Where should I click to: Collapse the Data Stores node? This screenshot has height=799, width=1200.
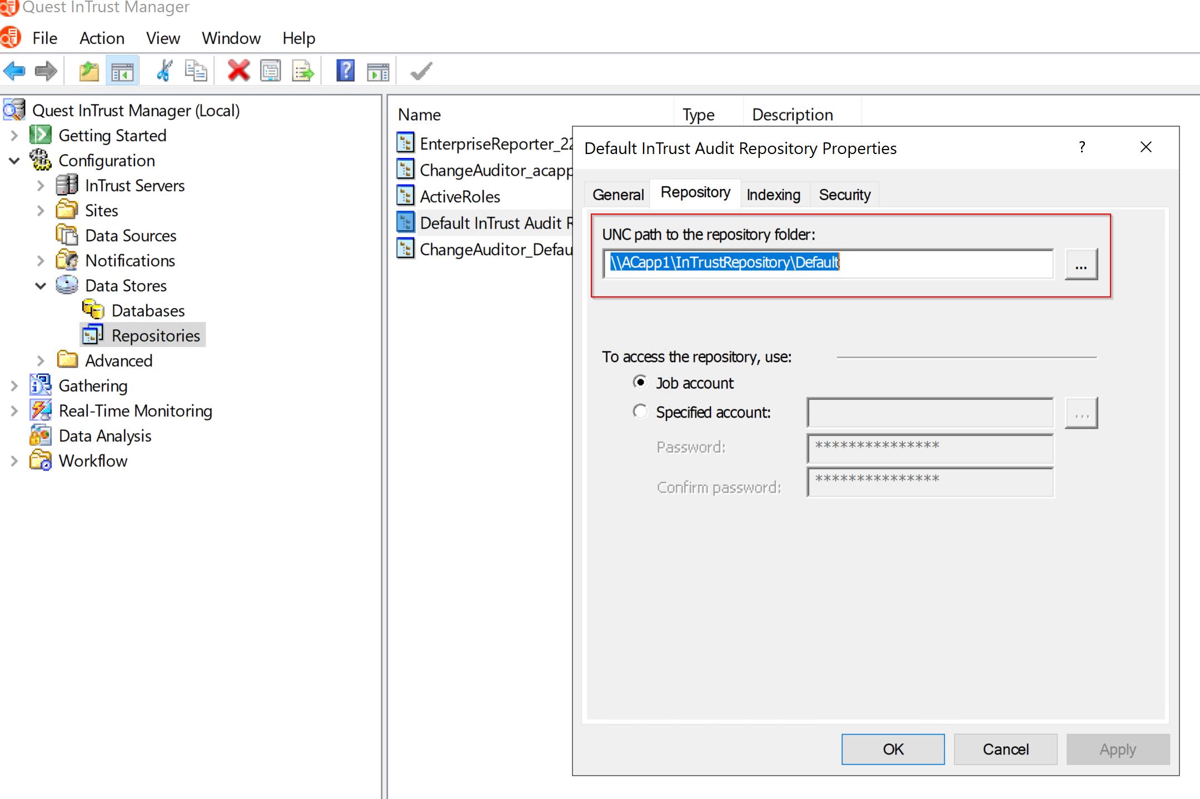point(41,285)
